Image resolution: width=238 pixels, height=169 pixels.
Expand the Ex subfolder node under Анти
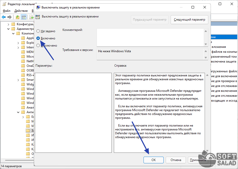pos(23,117)
